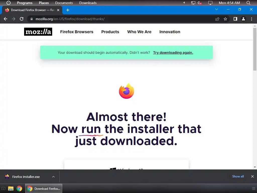The height and width of the screenshot is (193, 257).
Task: Open the Firefox Browsers menu
Action: coord(77,32)
